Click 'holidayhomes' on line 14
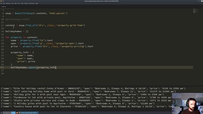The height and width of the screenshot is (114, 203). [x=13, y=31]
